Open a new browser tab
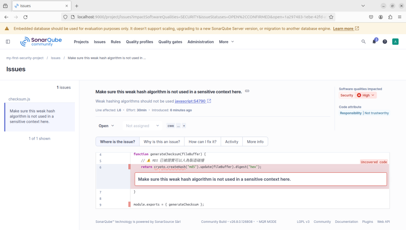The width and height of the screenshot is (406, 230). 77,6
